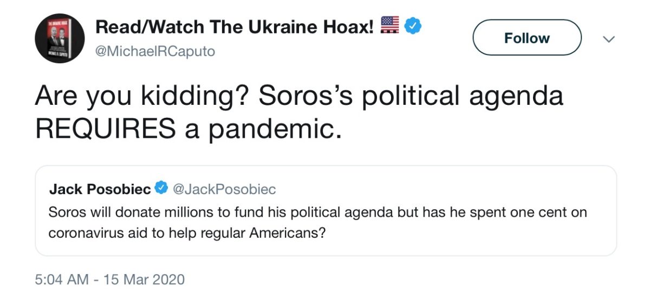This screenshot has height=300, width=650.
Task: Open the "Read/Watch The Ukraine Hoax!" display name
Action: [235, 25]
